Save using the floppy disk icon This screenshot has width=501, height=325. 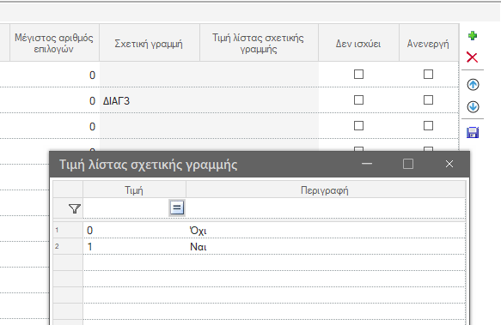pos(473,132)
